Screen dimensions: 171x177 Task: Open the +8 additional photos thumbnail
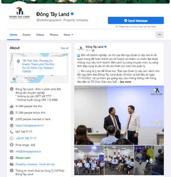coord(149,160)
